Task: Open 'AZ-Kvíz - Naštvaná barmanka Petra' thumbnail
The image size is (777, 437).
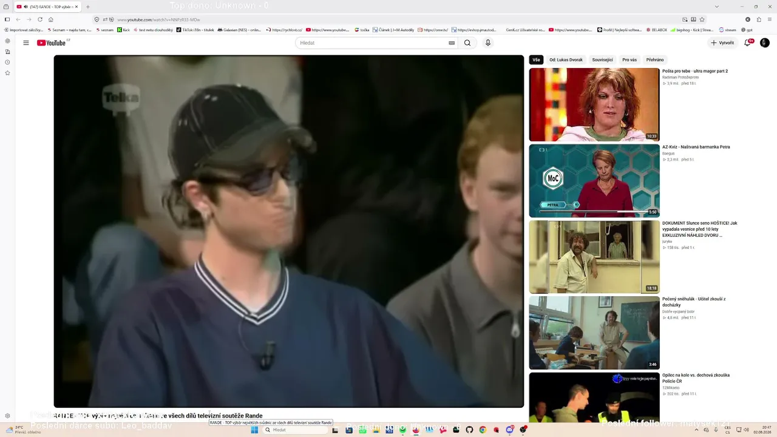Action: pyautogui.click(x=594, y=181)
